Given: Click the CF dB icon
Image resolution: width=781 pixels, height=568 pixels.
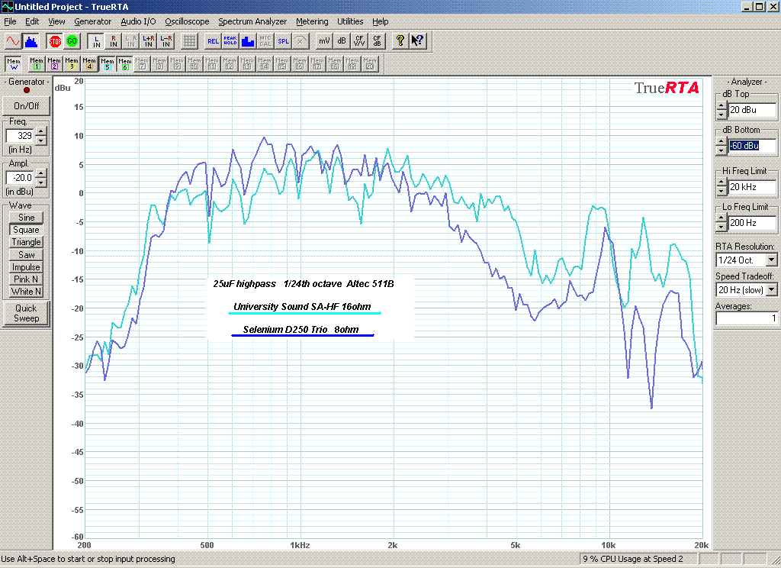Looking at the screenshot, I should tap(377, 41).
